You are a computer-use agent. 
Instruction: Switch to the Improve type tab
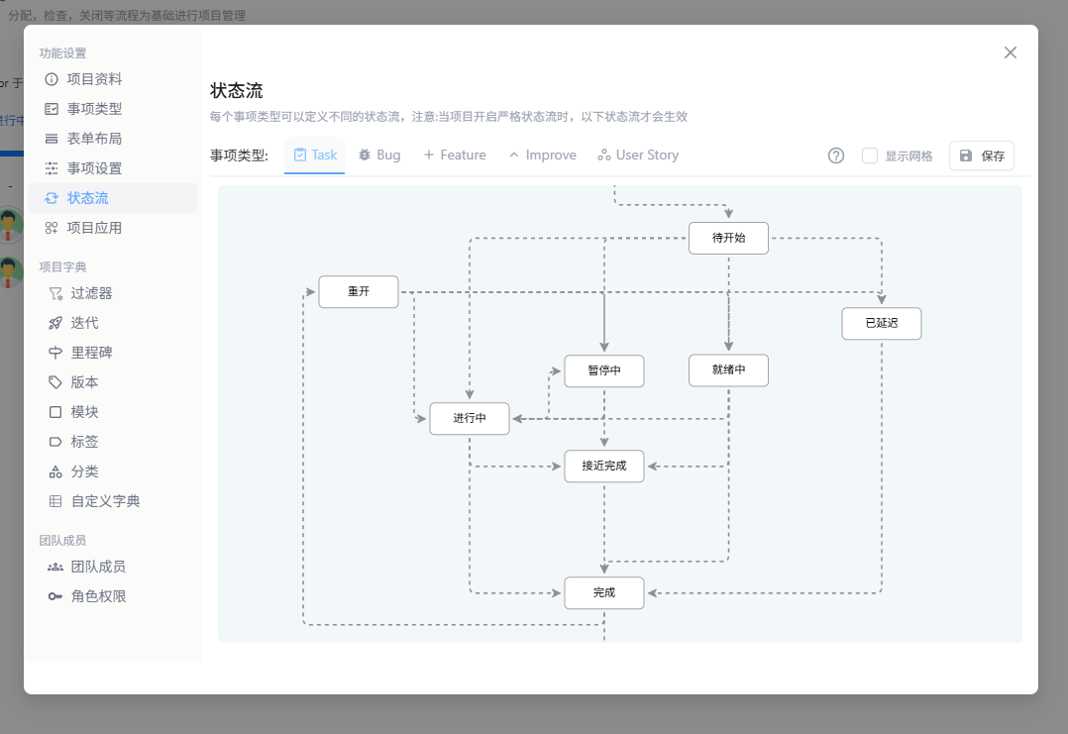(x=542, y=156)
